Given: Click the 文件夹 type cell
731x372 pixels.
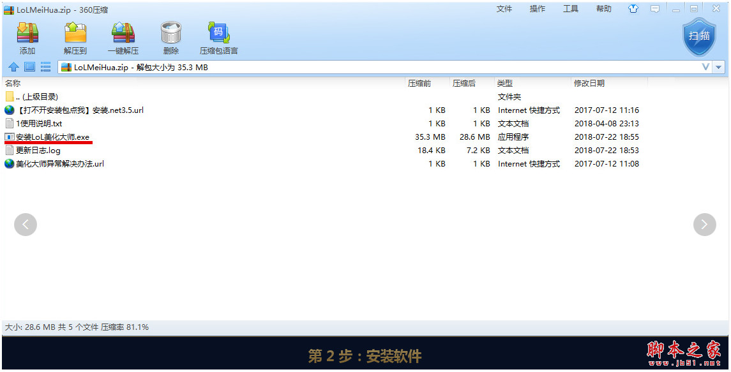Looking at the screenshot, I should coord(509,97).
